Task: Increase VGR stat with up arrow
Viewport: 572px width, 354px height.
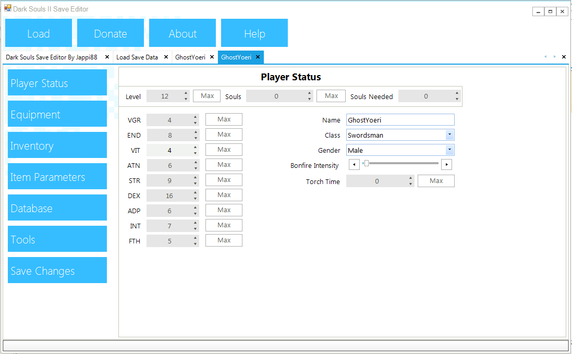Action: (x=196, y=117)
